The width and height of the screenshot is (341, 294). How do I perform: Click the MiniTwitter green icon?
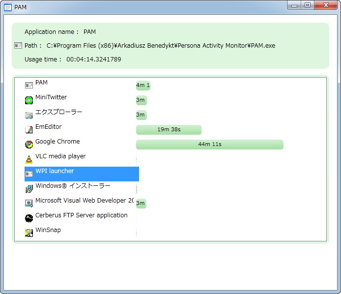point(29,100)
